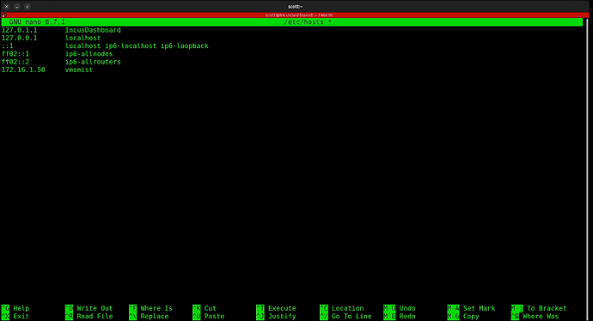593x321 pixels.
Task: Click the terminal scrollbar on the right
Action: coord(587,169)
